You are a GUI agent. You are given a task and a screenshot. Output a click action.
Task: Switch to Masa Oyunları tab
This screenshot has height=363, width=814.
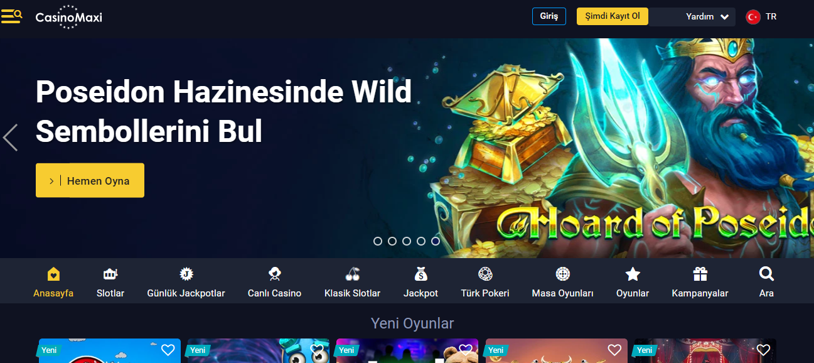point(562,283)
